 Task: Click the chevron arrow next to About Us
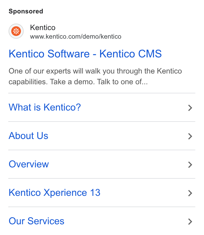pyautogui.click(x=190, y=136)
